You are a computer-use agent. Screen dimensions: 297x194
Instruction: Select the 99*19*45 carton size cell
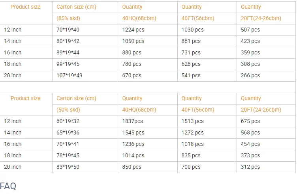pyautogui.click(x=68, y=64)
